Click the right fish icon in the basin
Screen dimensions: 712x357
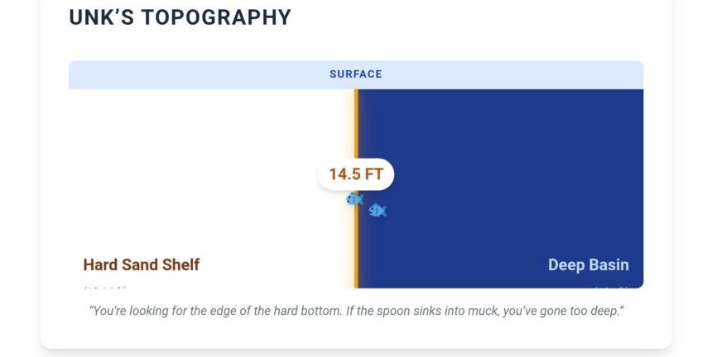tap(378, 210)
